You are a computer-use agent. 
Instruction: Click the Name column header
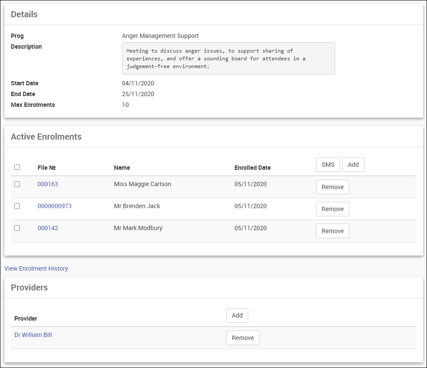pos(122,168)
